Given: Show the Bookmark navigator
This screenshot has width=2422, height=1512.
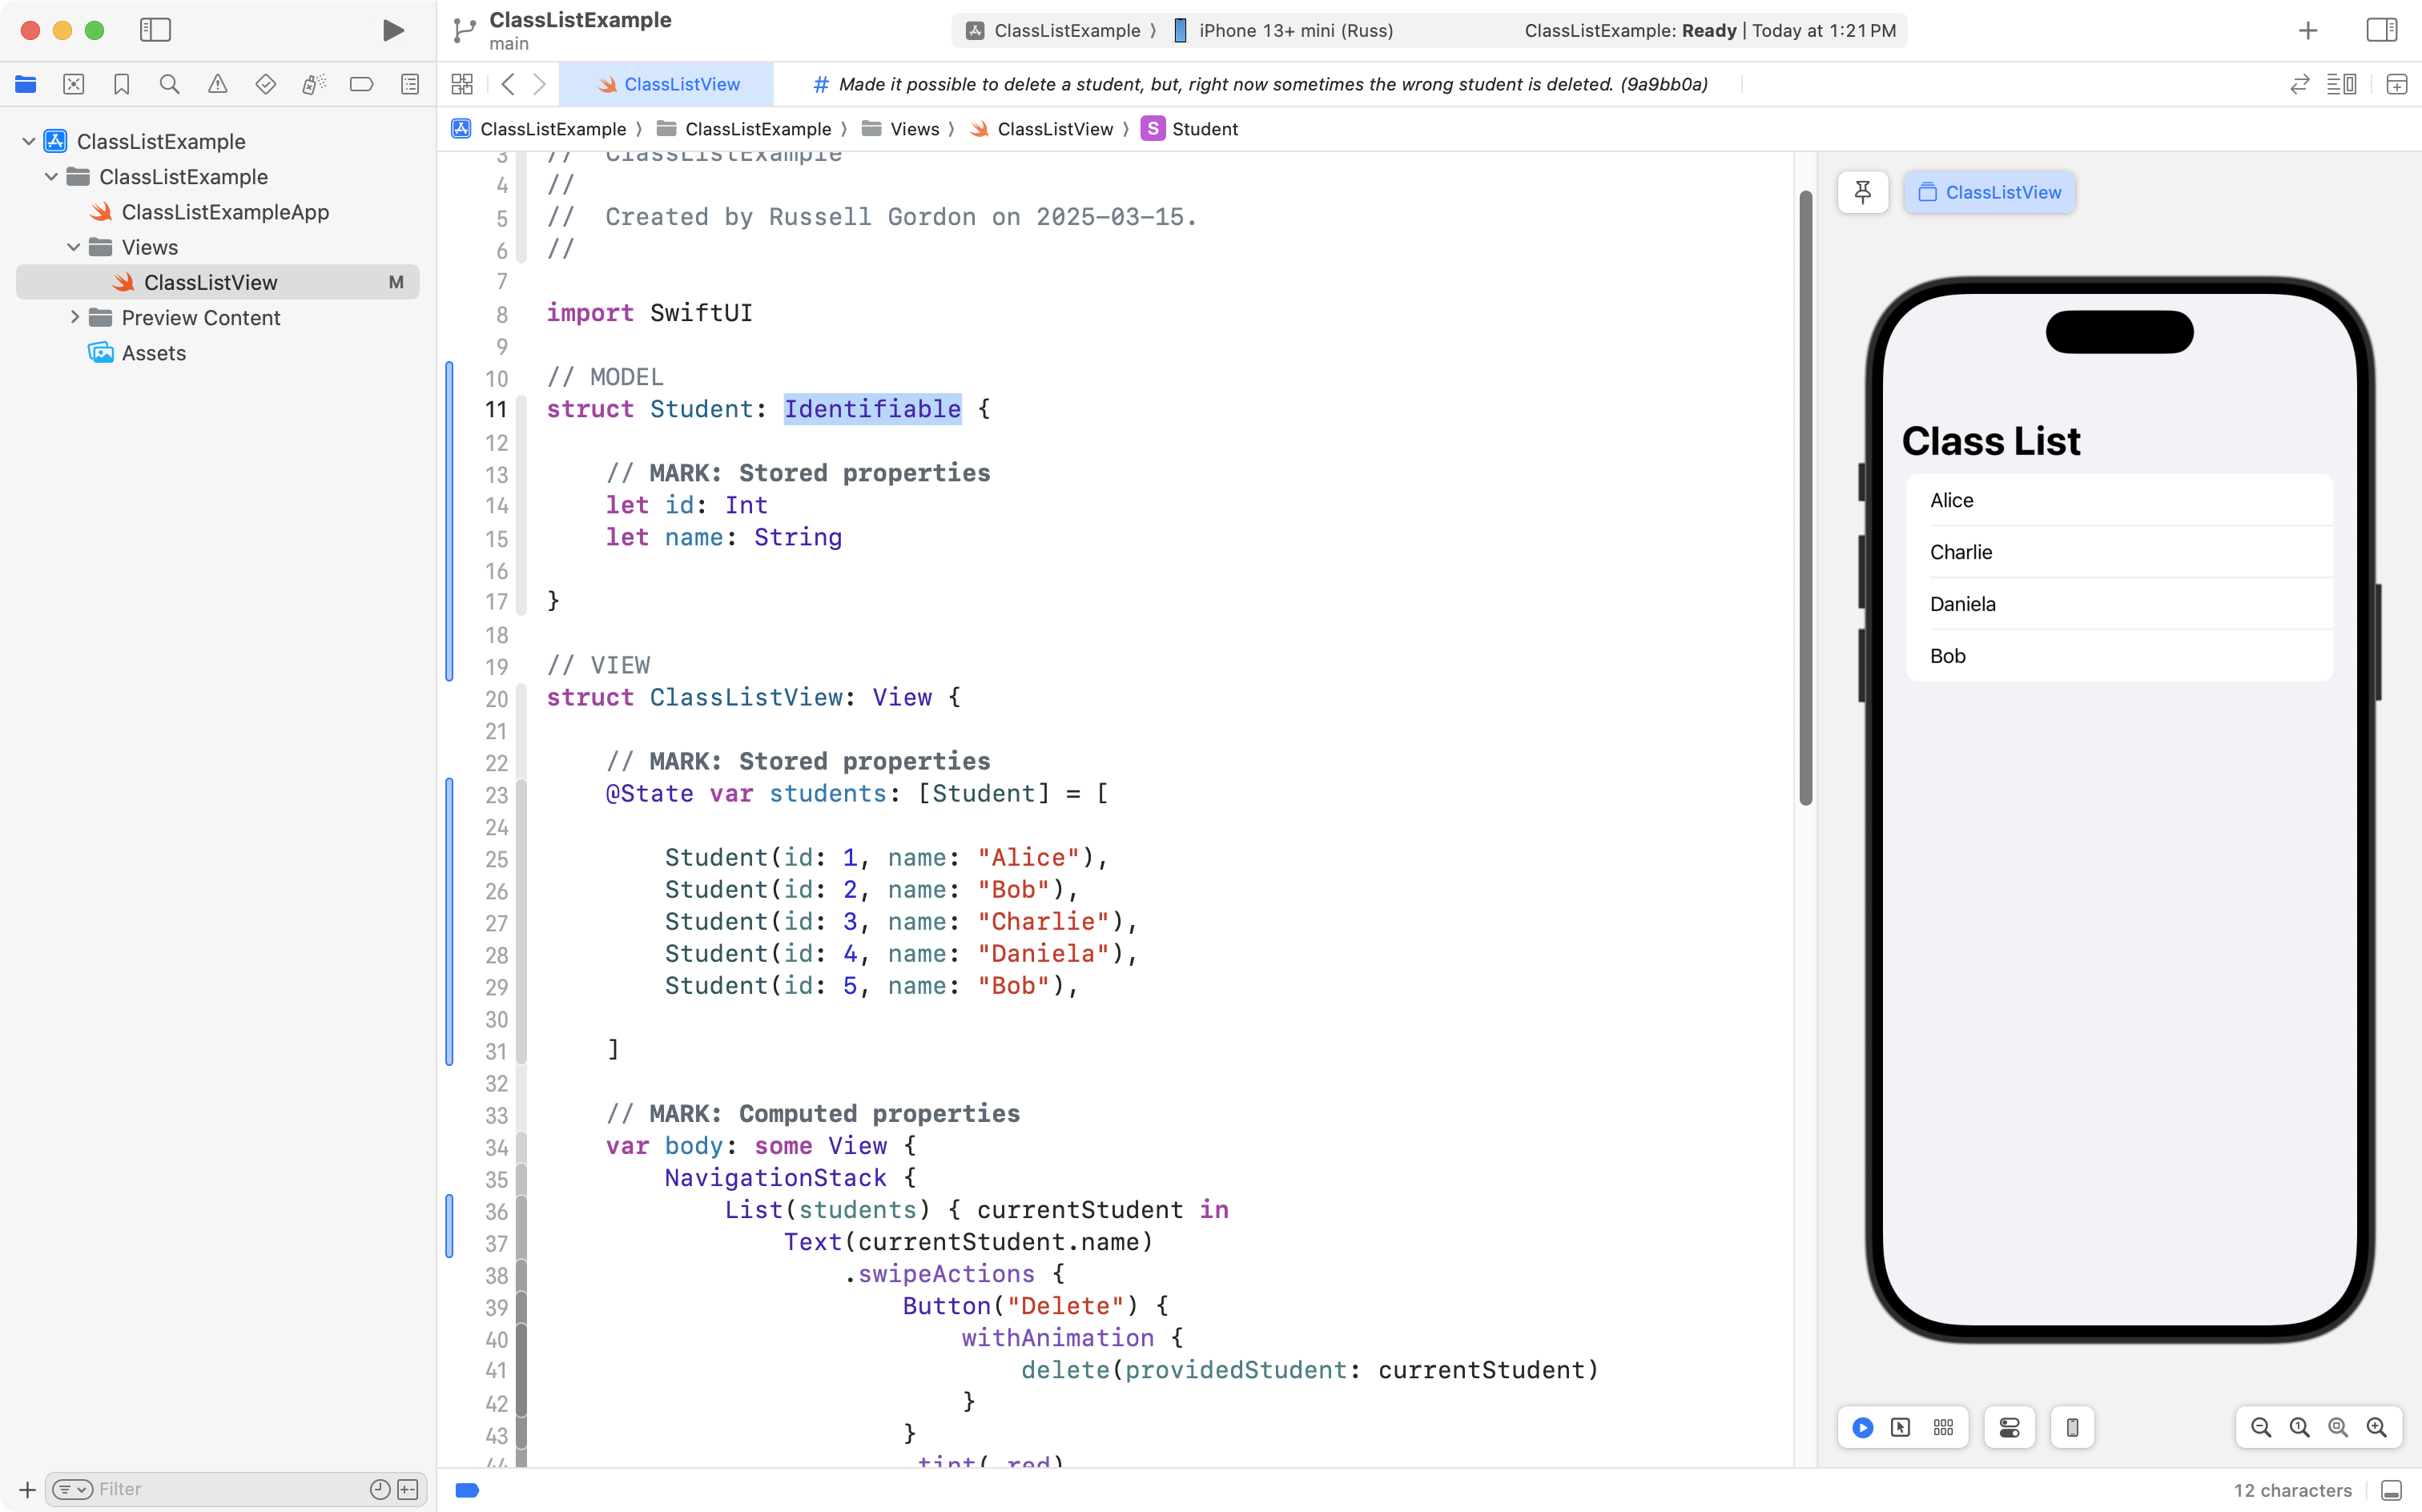Looking at the screenshot, I should tap(121, 84).
